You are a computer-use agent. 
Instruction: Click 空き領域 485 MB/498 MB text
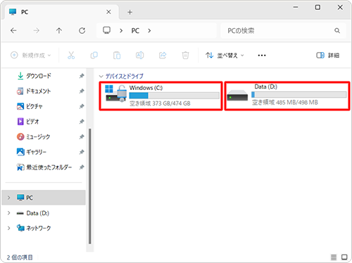point(285,103)
